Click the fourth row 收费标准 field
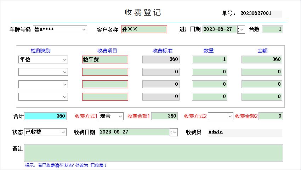The width and height of the screenshot is (301, 170). click(161, 97)
